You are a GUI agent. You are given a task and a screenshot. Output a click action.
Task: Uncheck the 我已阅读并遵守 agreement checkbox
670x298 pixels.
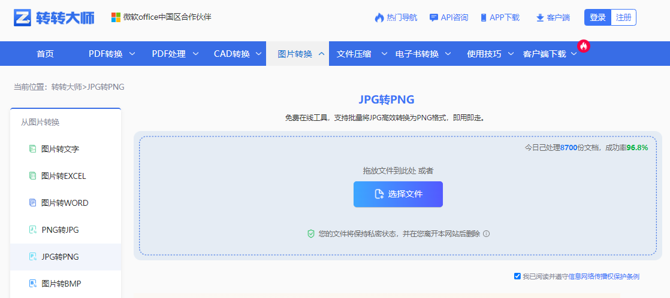pos(517,276)
